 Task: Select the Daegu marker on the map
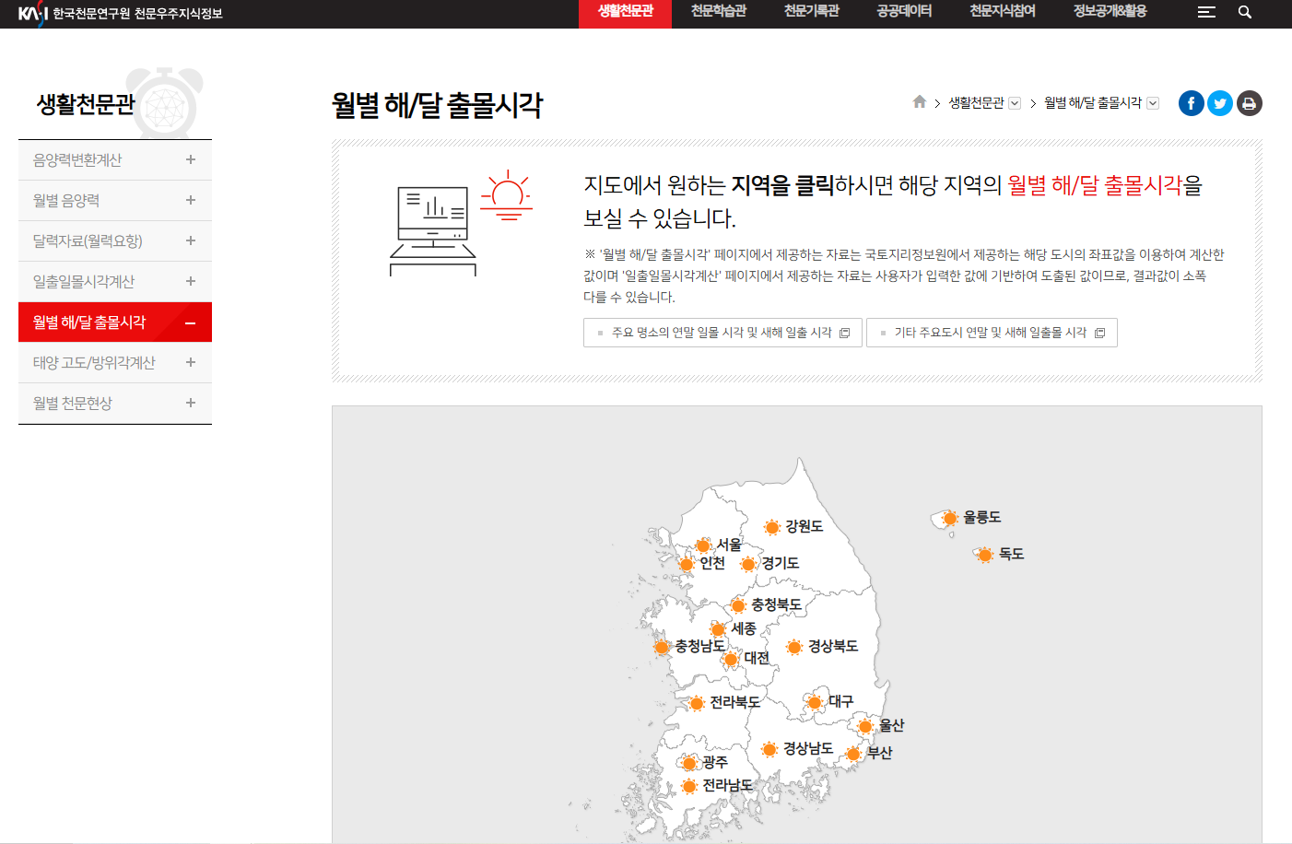(815, 702)
